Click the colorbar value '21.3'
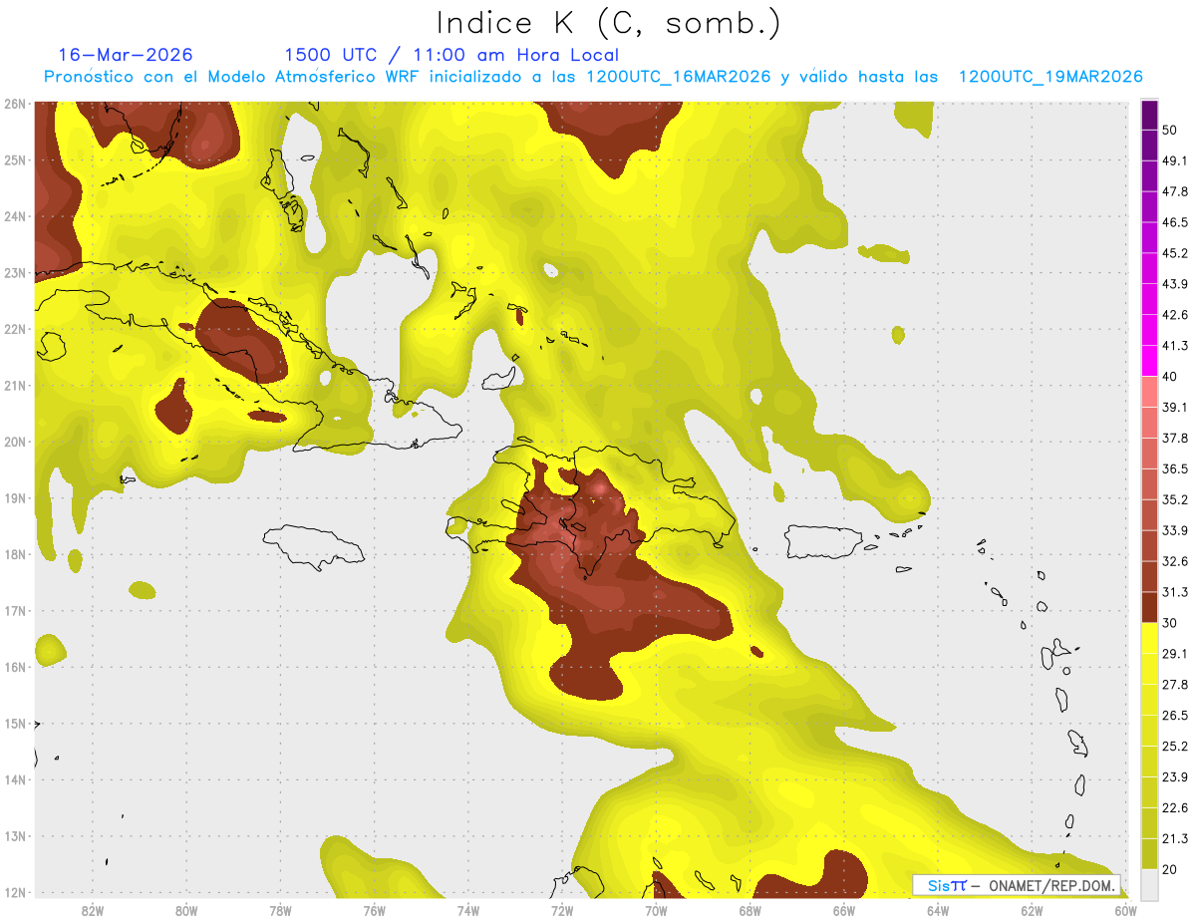Image resolution: width=1196 pixels, height=924 pixels. click(1175, 838)
